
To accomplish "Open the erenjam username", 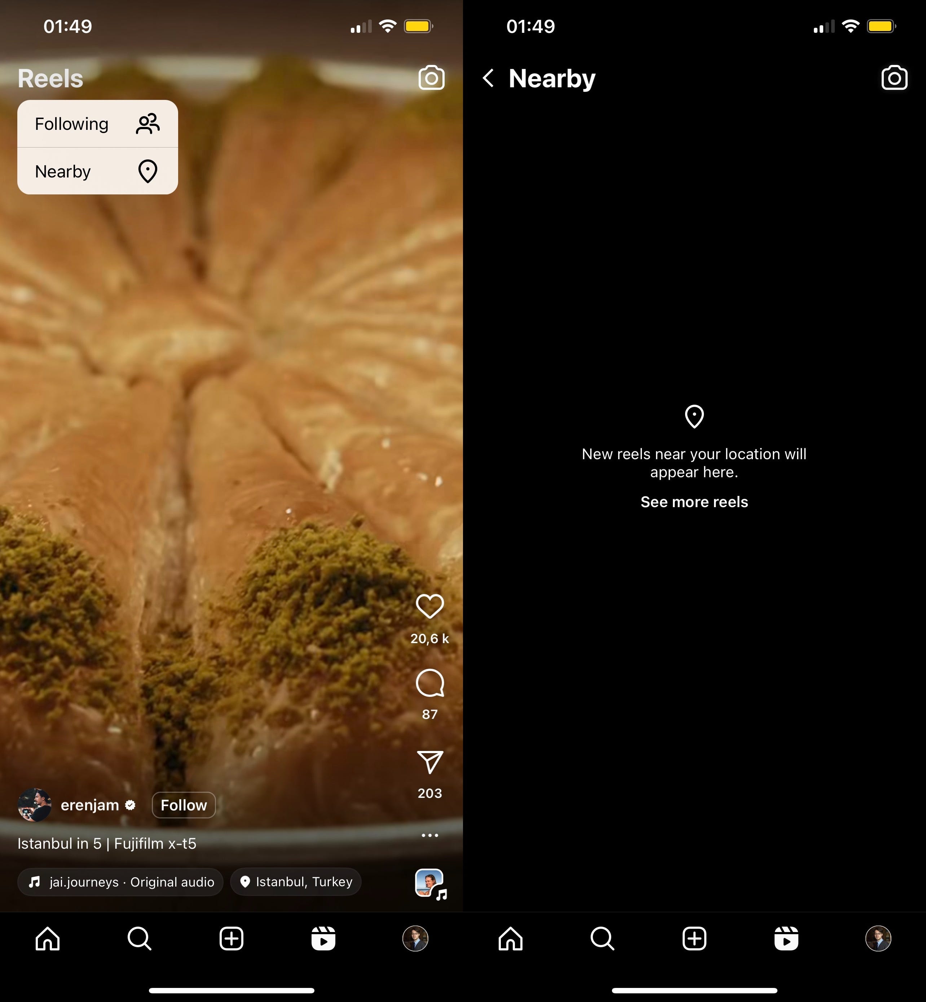I will point(90,805).
